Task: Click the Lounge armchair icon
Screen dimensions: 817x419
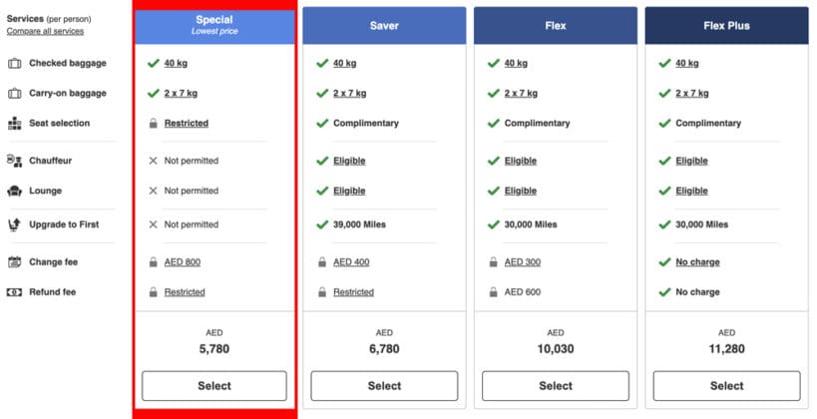Action: (15, 191)
